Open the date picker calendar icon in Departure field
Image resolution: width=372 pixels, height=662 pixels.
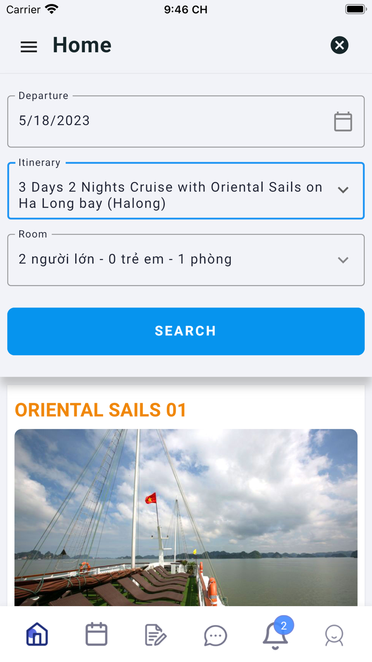(343, 121)
